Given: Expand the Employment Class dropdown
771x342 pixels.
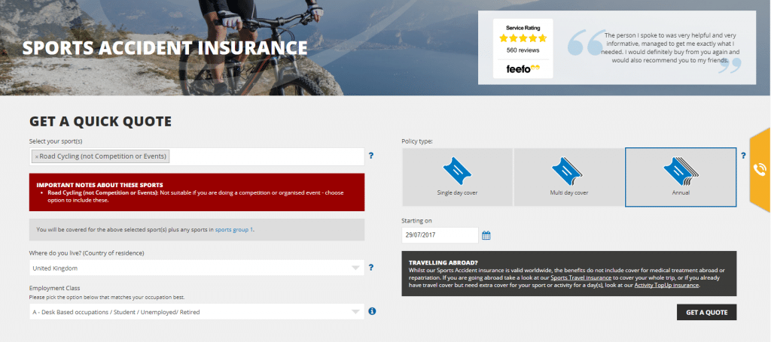Looking at the screenshot, I should pos(197,312).
